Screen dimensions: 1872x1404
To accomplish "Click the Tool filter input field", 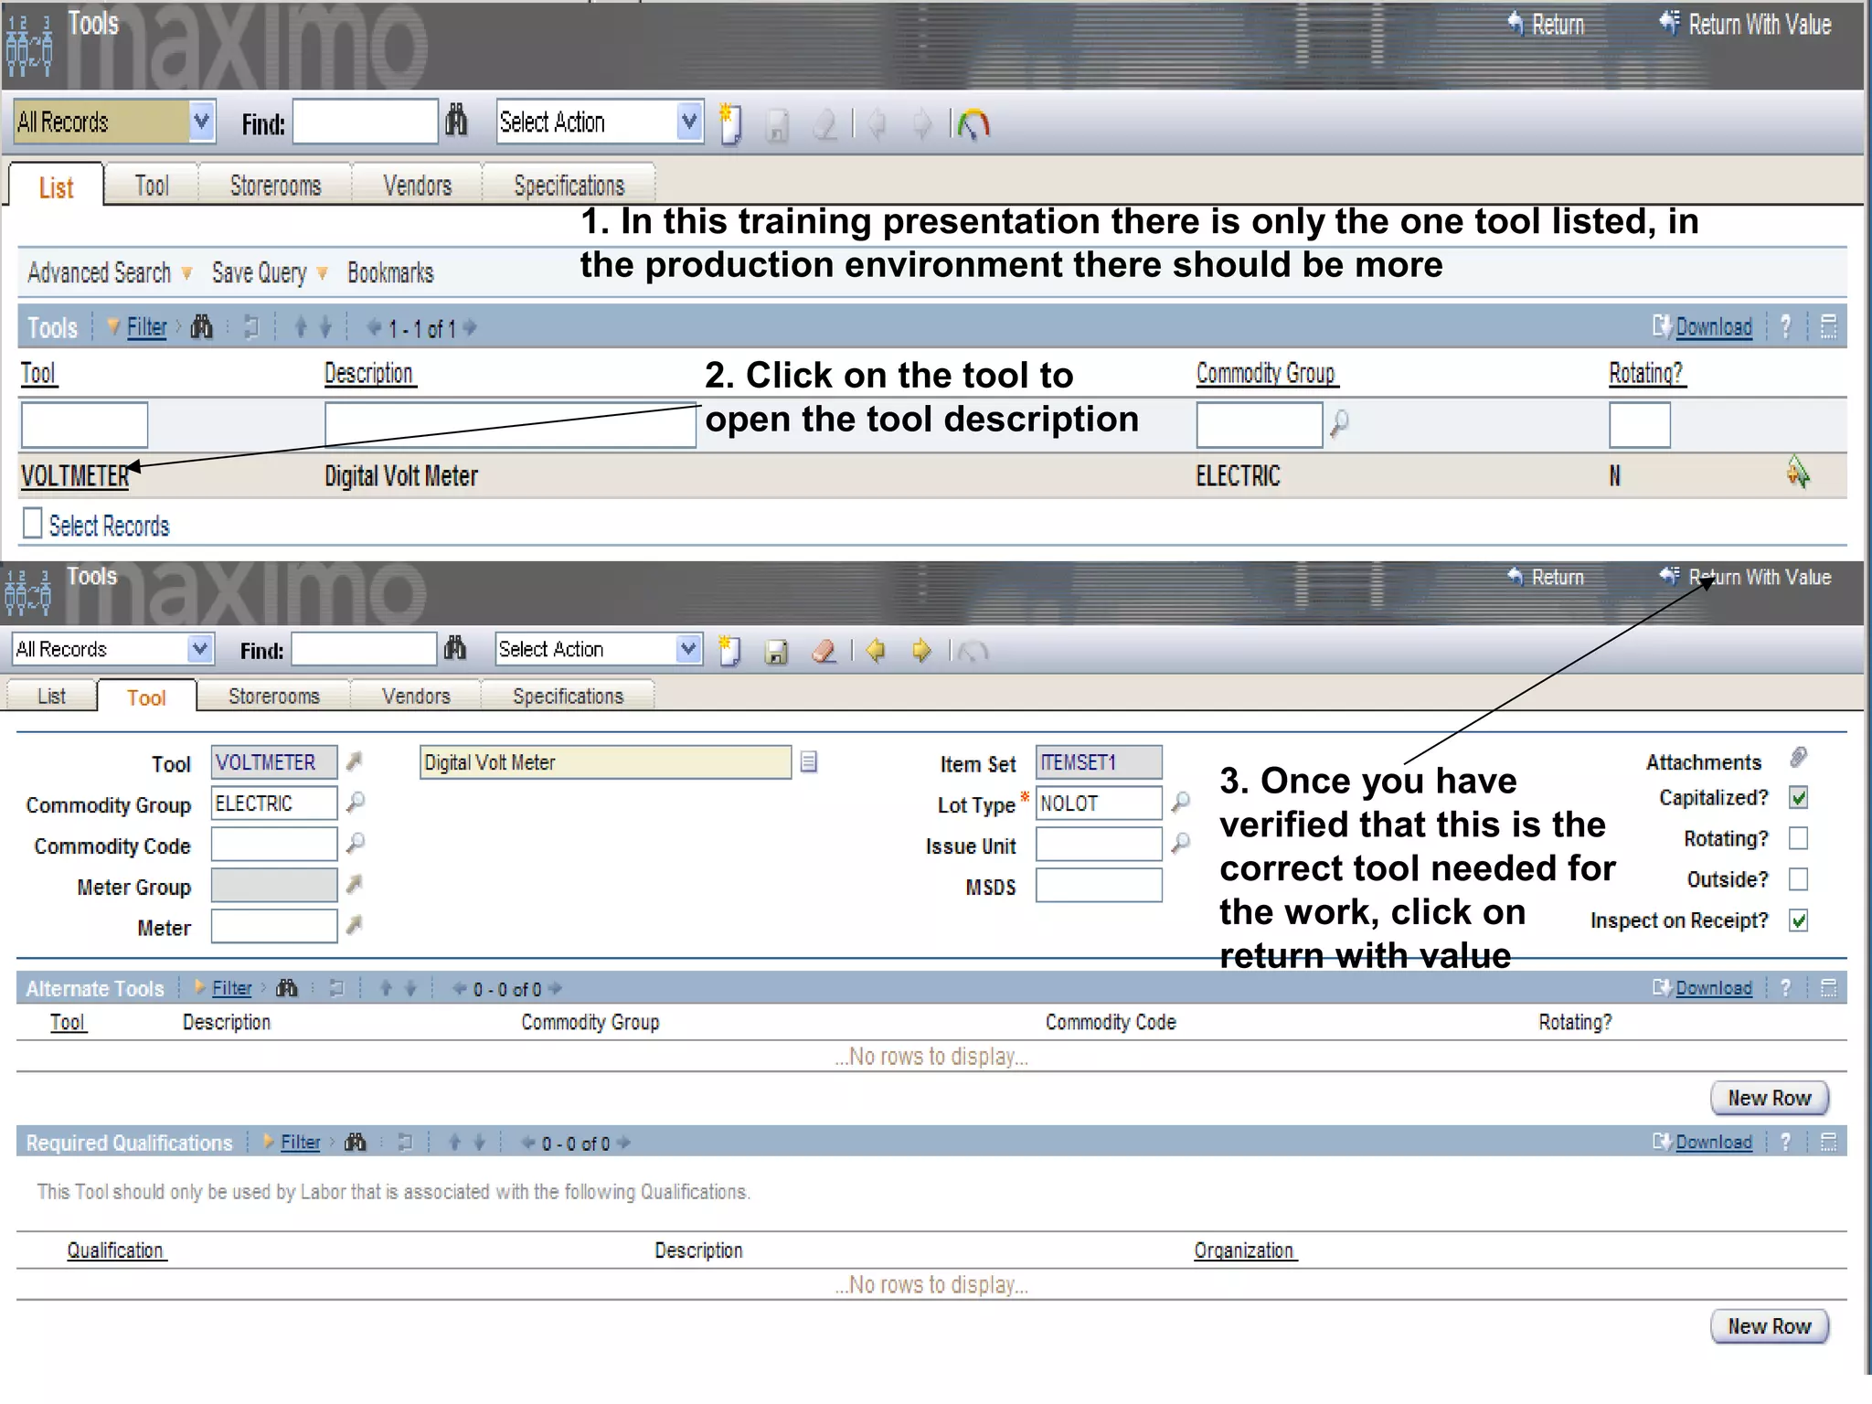I will tap(84, 425).
